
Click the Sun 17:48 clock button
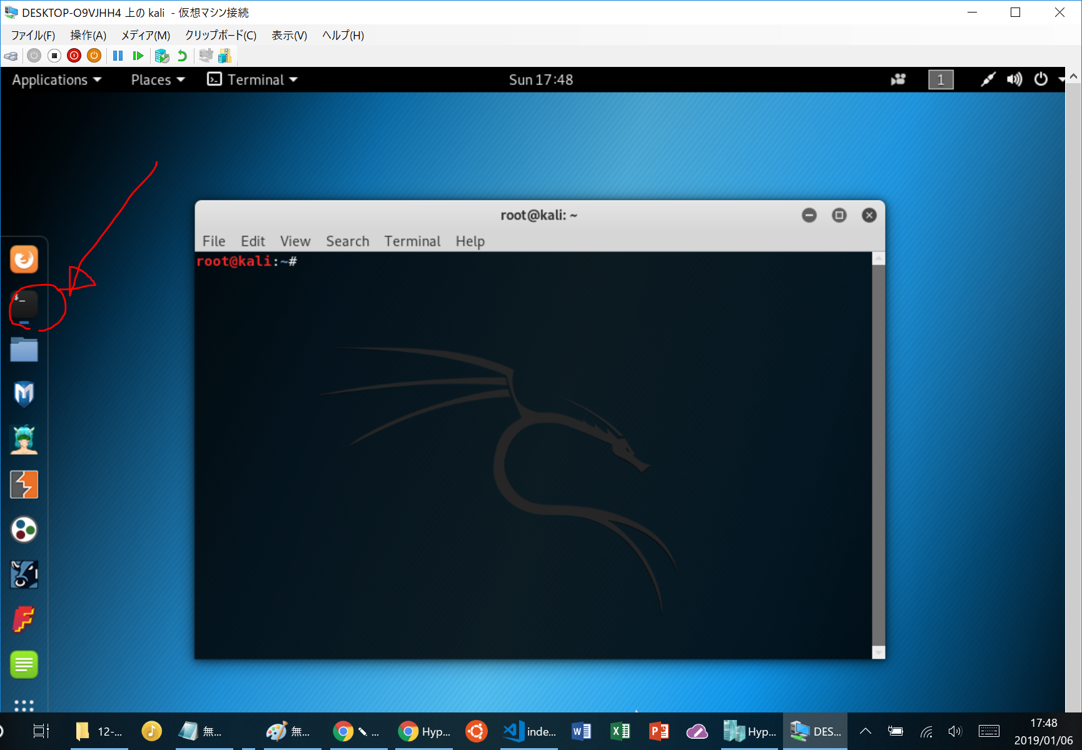click(540, 79)
